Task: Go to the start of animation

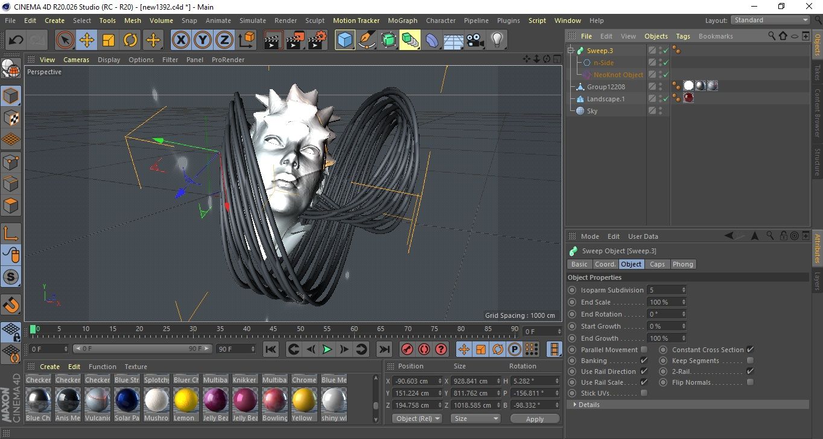Action: (x=271, y=349)
